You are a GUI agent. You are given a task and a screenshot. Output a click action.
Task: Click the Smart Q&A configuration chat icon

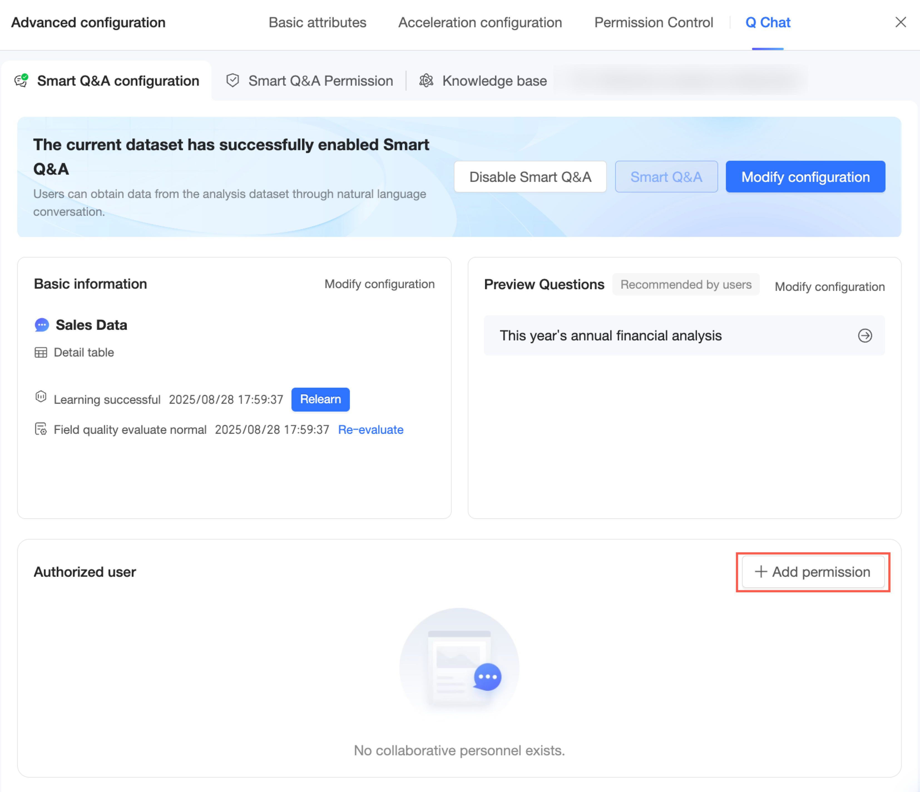[21, 80]
